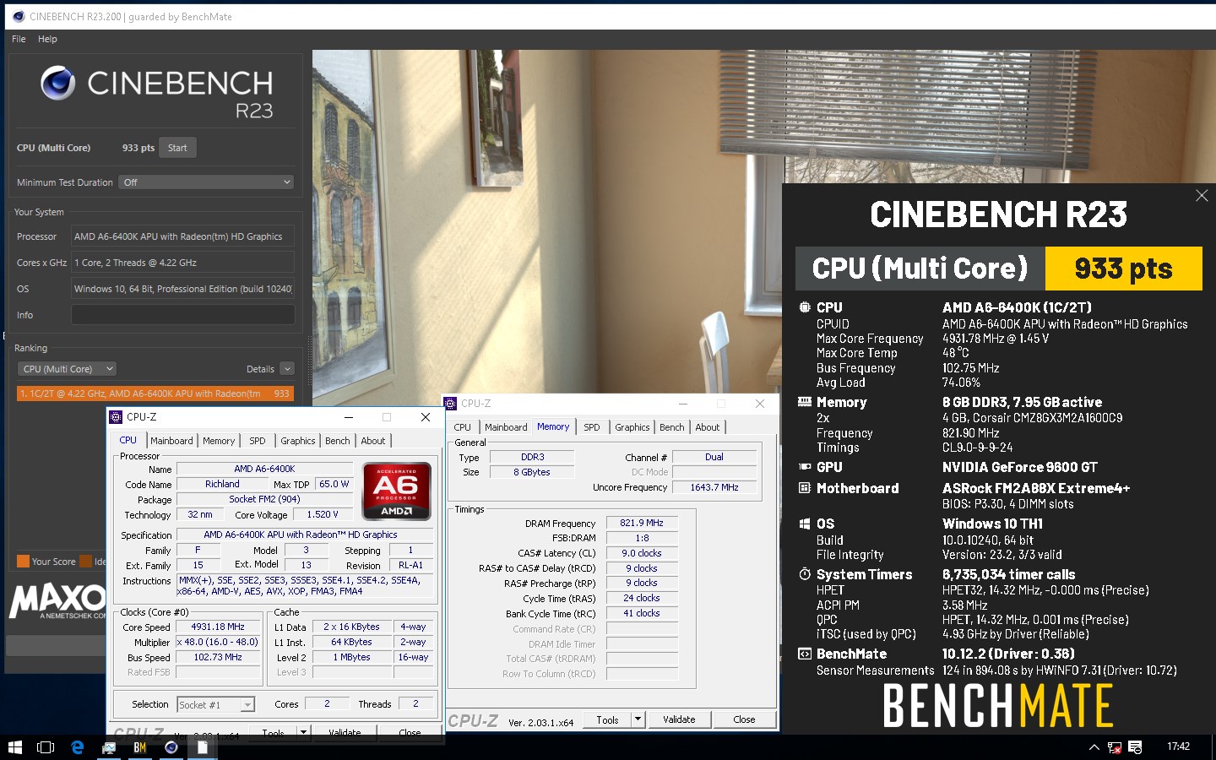Close the front CPU-Z window
1216x760 pixels.
(426, 417)
